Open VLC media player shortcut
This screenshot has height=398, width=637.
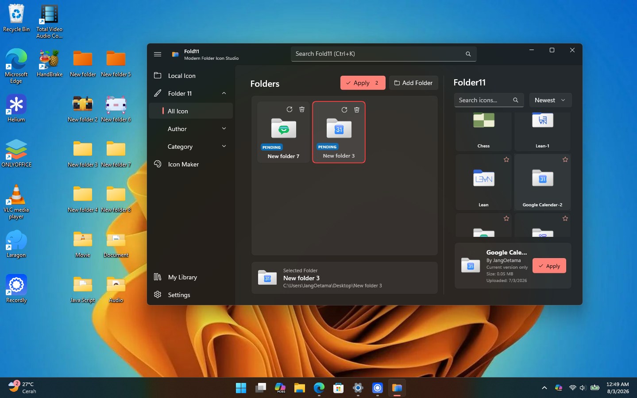[16, 201]
